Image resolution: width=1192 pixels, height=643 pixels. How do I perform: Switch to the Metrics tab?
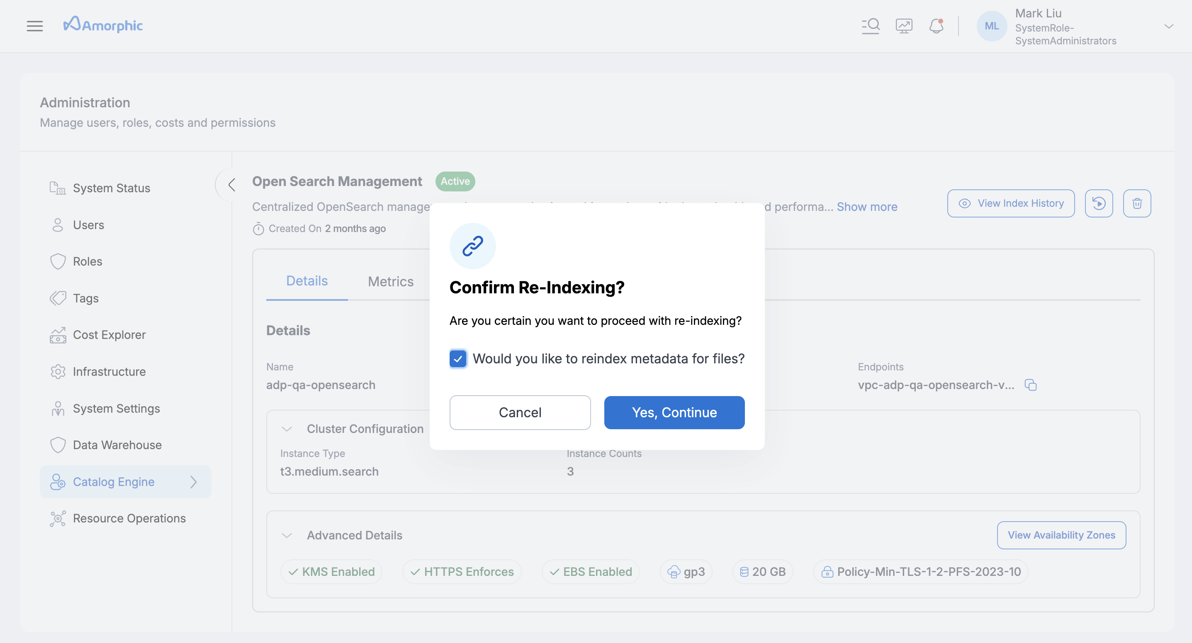pos(391,281)
